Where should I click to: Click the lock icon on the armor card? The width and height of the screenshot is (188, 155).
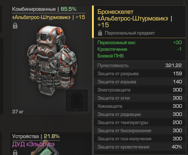tap(15, 26)
